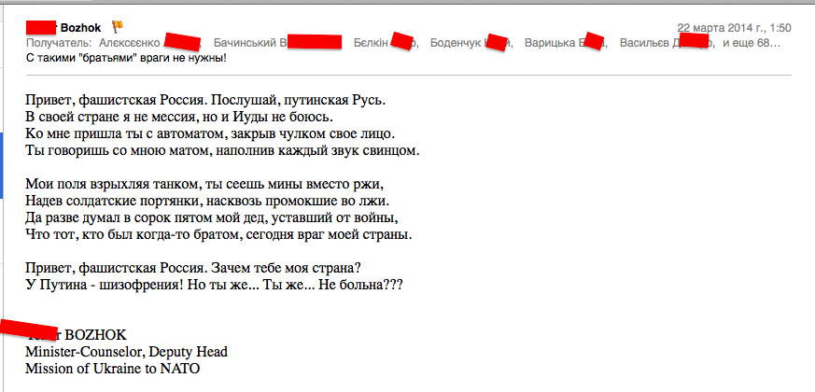The height and width of the screenshot is (392, 815).
Task: Click the "Получатель:" label
Action: pyautogui.click(x=60, y=43)
